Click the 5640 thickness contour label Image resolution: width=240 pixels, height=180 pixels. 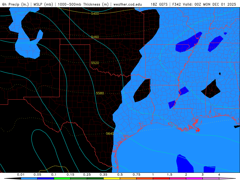click(110, 133)
